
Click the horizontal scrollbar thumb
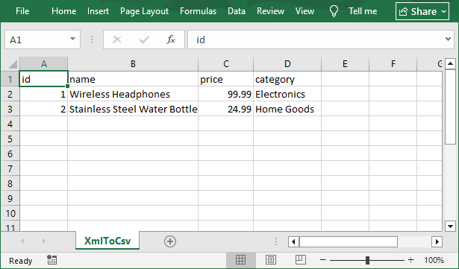(x=349, y=242)
